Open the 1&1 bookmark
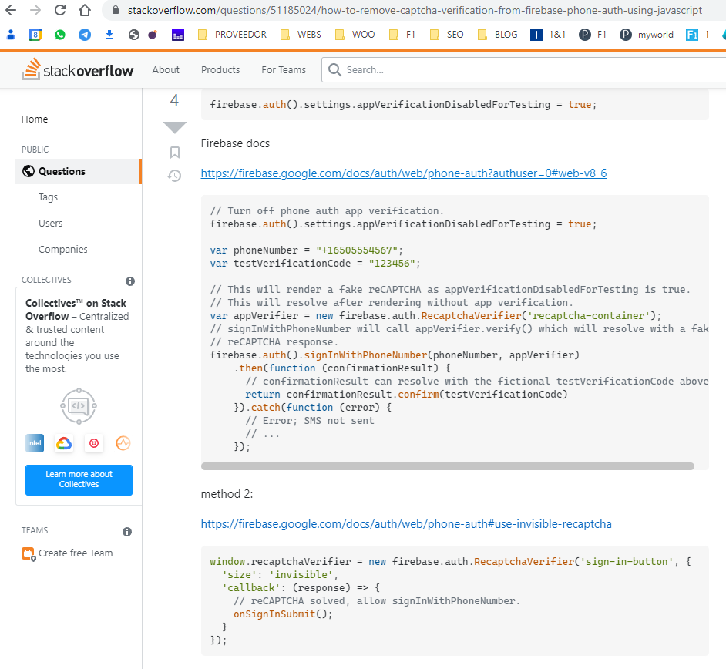The height and width of the screenshot is (669, 726). point(548,35)
